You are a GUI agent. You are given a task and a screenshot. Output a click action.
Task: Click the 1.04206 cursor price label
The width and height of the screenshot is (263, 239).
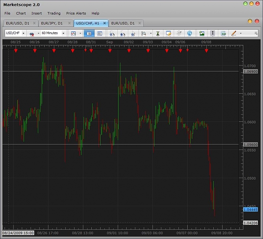click(250, 223)
